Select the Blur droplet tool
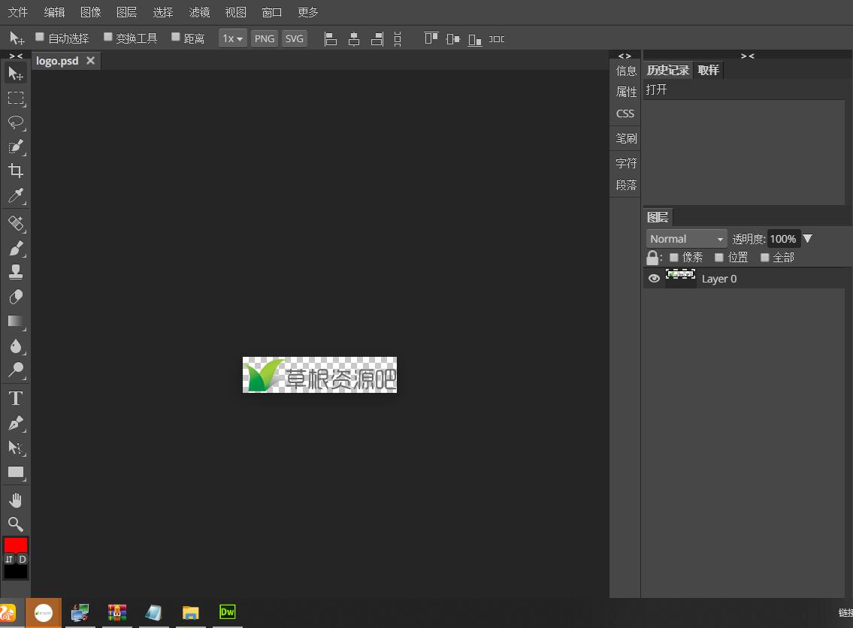The width and height of the screenshot is (853, 628). 16,346
